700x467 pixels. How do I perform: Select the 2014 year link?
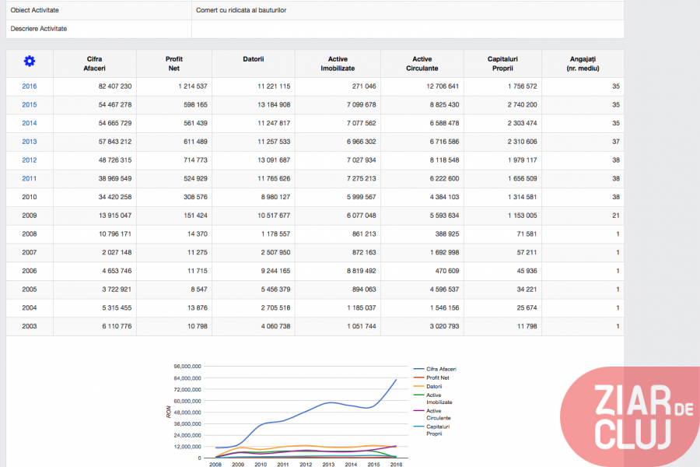(x=30, y=123)
